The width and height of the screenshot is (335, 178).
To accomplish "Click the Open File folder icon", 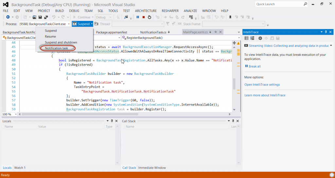I will point(34,17).
